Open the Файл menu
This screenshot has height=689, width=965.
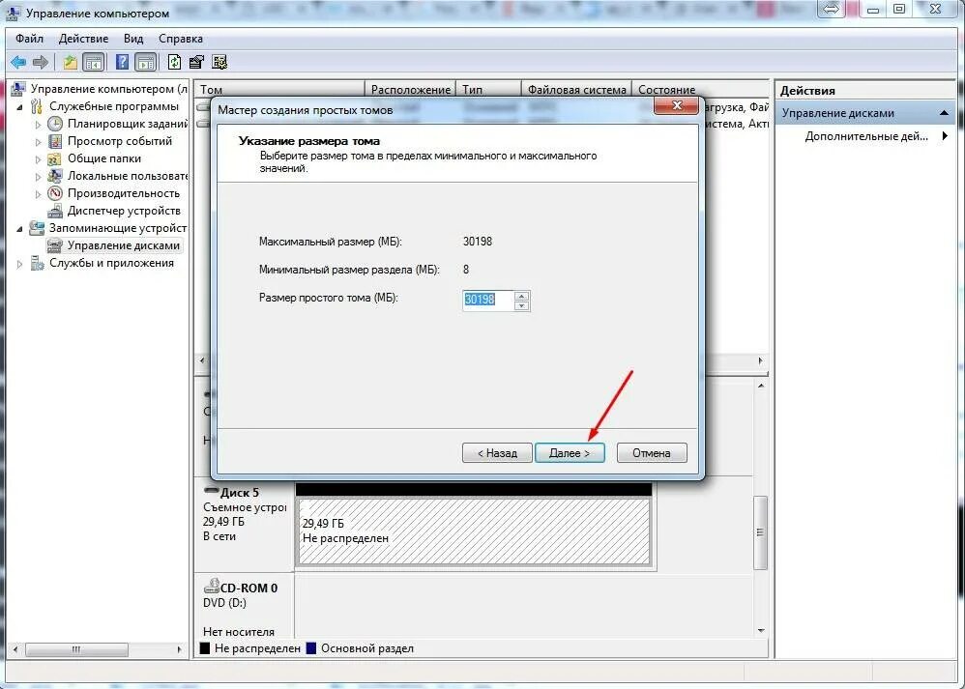pos(30,38)
